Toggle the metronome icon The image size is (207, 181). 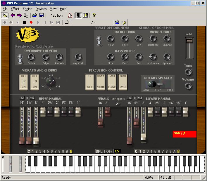[x=70, y=15]
